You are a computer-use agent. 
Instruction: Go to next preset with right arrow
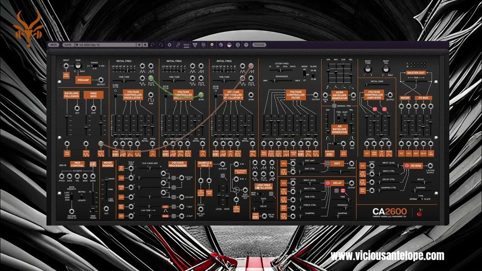coord(145,45)
